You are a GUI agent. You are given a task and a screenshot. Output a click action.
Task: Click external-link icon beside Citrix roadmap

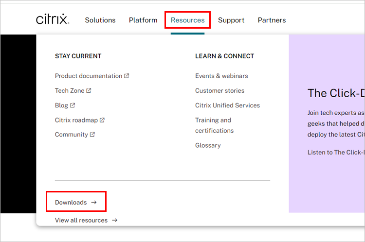tap(102, 120)
